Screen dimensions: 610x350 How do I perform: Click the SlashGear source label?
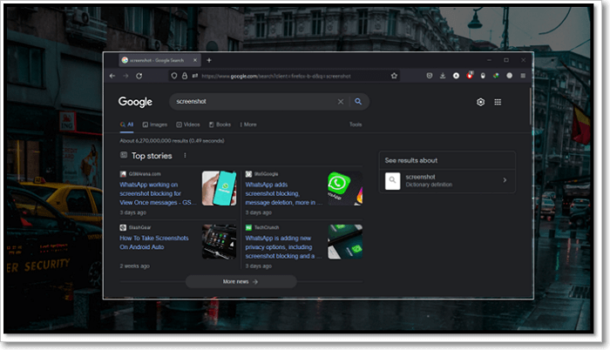[x=139, y=227]
